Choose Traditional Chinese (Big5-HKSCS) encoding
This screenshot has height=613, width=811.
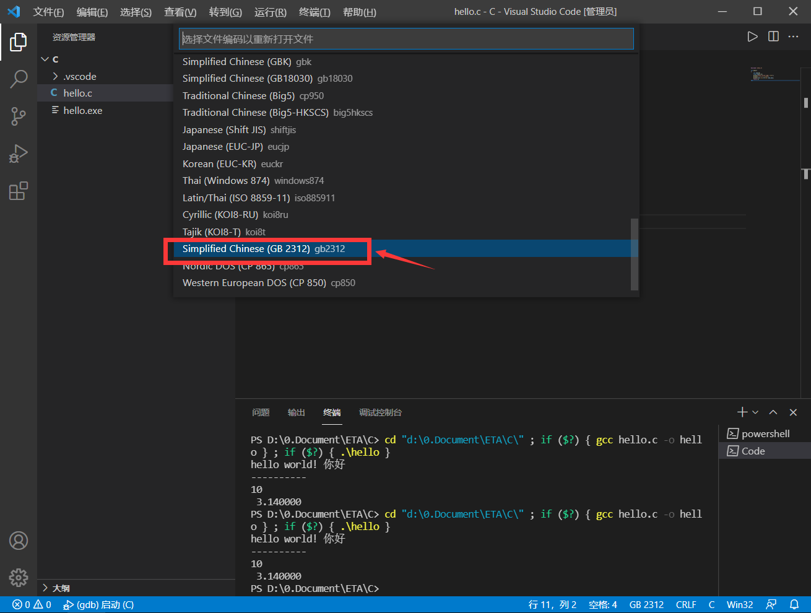(x=406, y=113)
